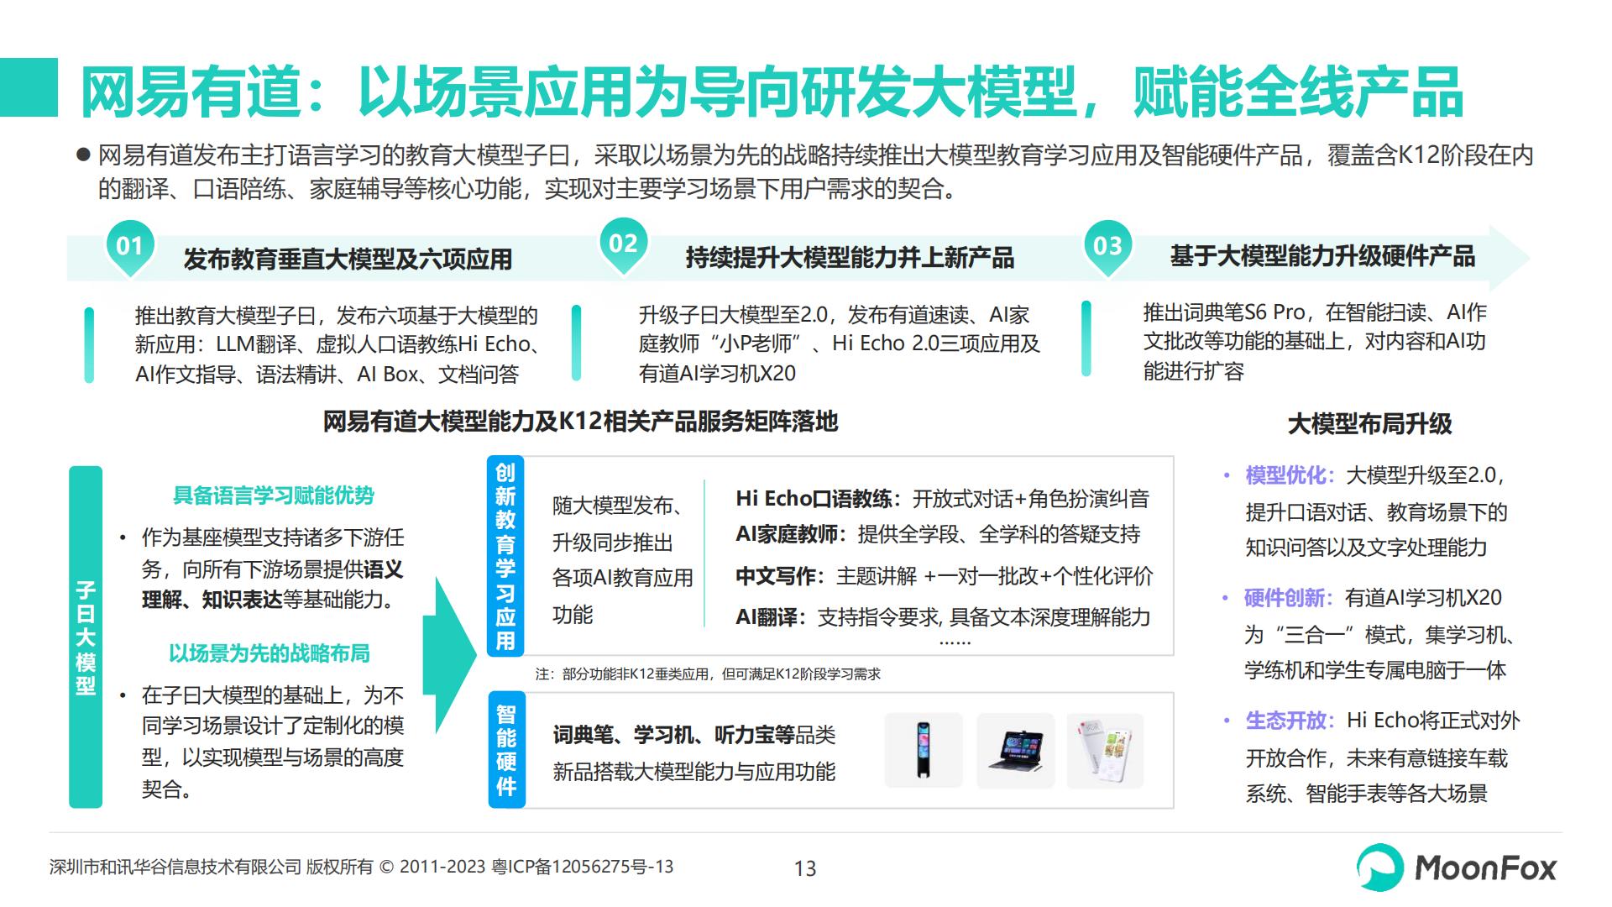Image resolution: width=1612 pixels, height=907 pixels.
Task: Click the matrix heading 网易有道大模型能力及K12相关产品服务矩阵落地
Action: (580, 421)
